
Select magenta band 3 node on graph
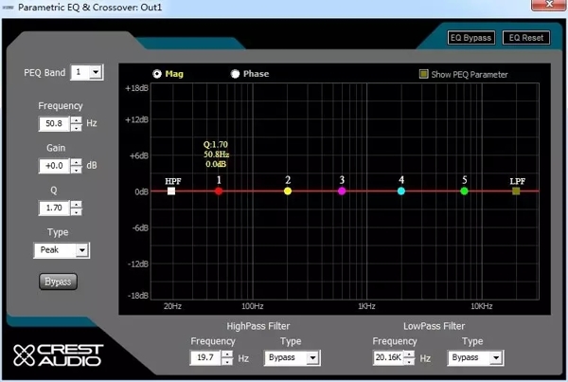[342, 191]
